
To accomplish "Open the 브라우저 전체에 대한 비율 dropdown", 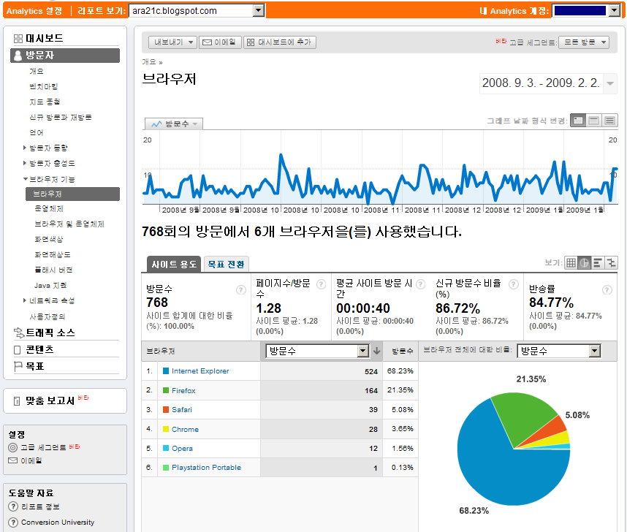I will point(558,351).
